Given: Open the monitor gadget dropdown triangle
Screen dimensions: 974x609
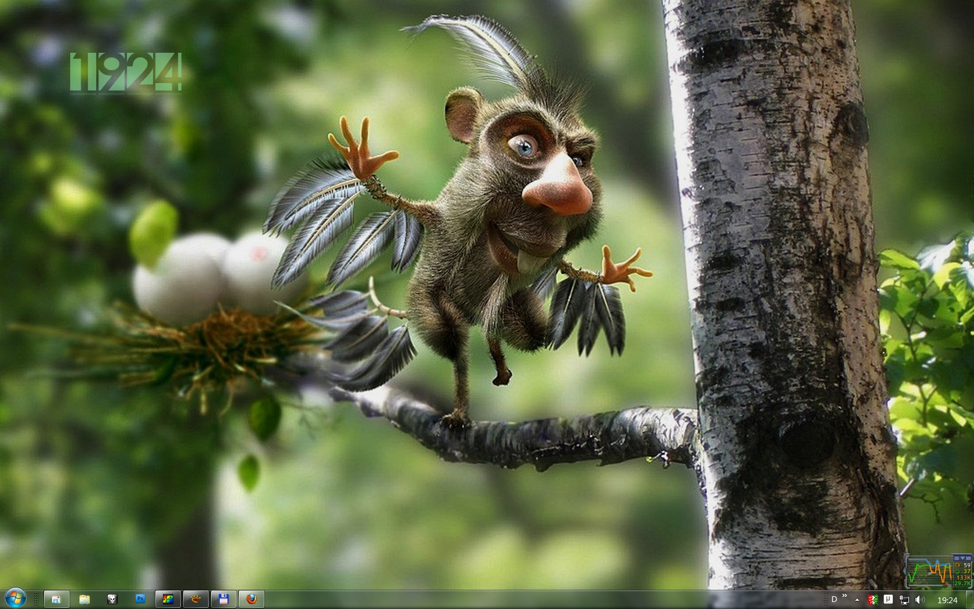Looking at the screenshot, I should click(962, 558).
